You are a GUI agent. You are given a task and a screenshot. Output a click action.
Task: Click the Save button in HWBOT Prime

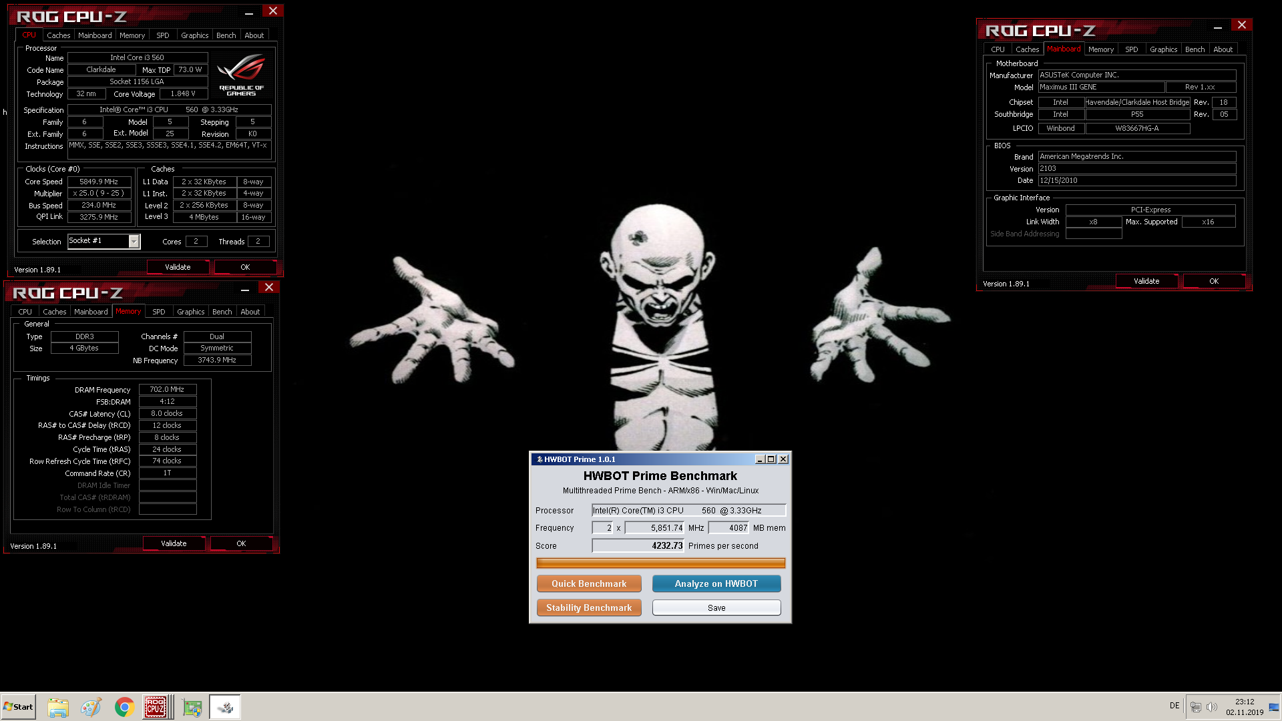coord(716,608)
